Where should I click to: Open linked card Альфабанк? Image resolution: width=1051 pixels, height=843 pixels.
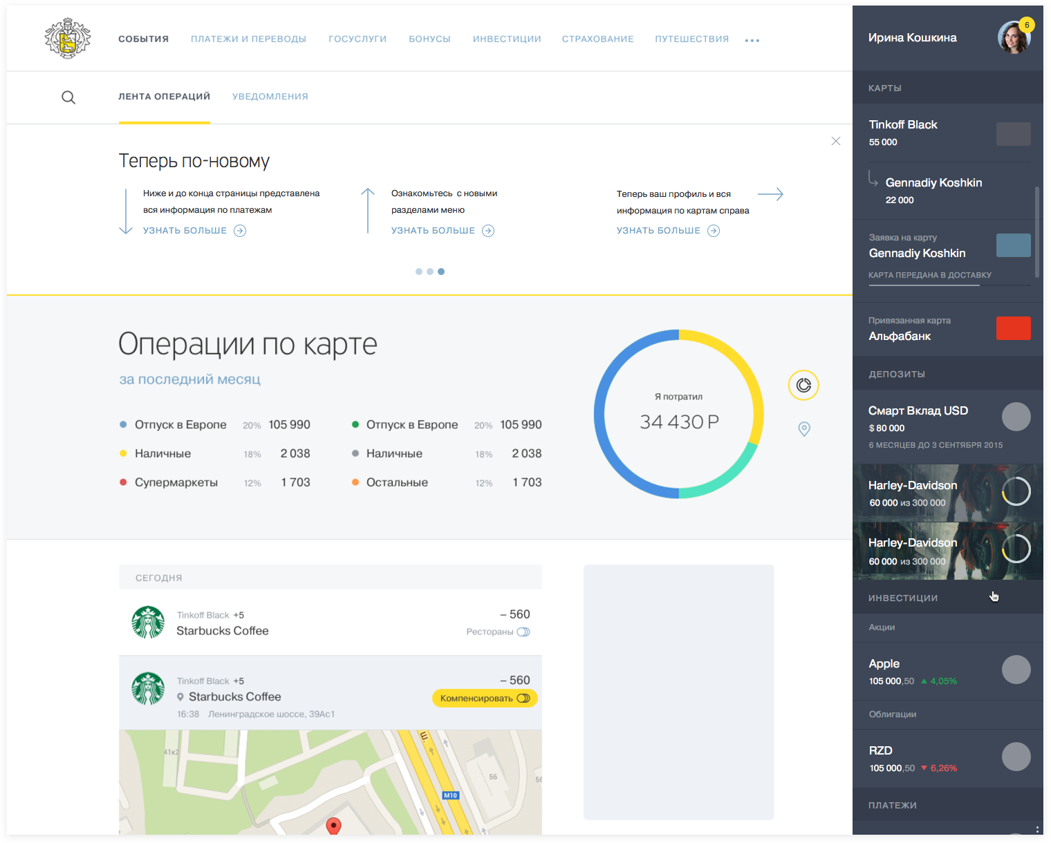point(948,329)
